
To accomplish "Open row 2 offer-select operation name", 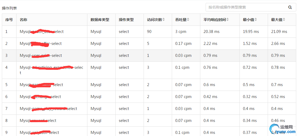I will click(41, 44).
